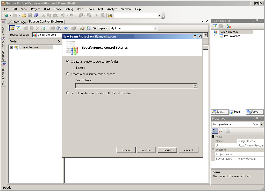The width and height of the screenshot is (265, 191).
Task: Open the Analyze menu
Action: (x=112, y=9)
